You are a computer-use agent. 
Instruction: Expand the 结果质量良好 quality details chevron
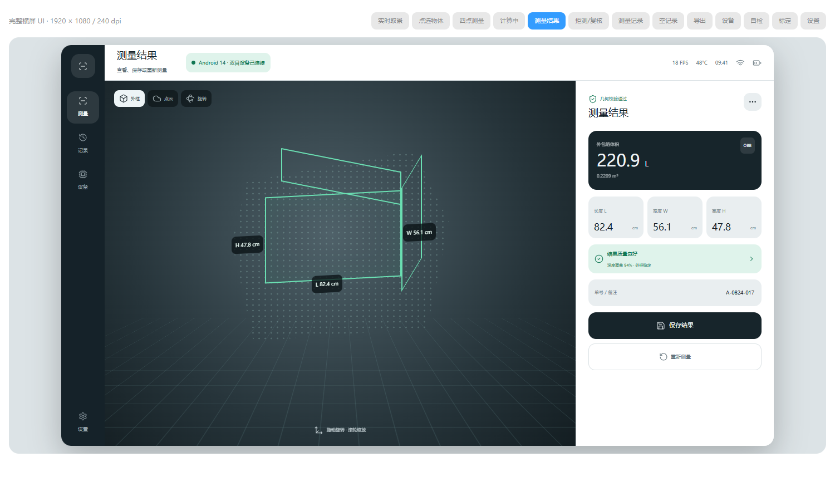751,259
